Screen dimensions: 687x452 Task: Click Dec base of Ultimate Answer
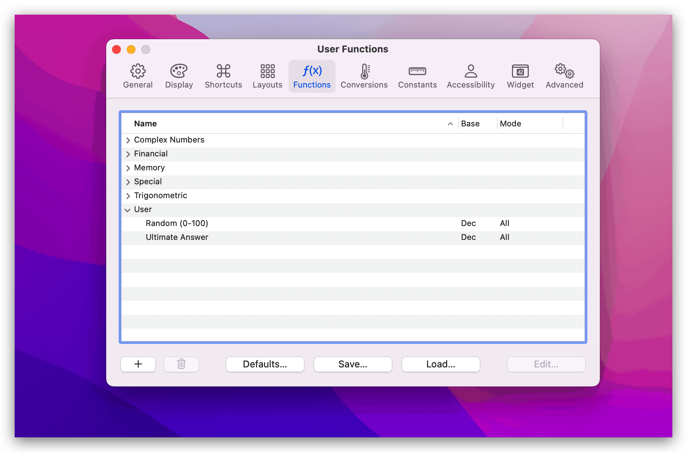pos(468,237)
